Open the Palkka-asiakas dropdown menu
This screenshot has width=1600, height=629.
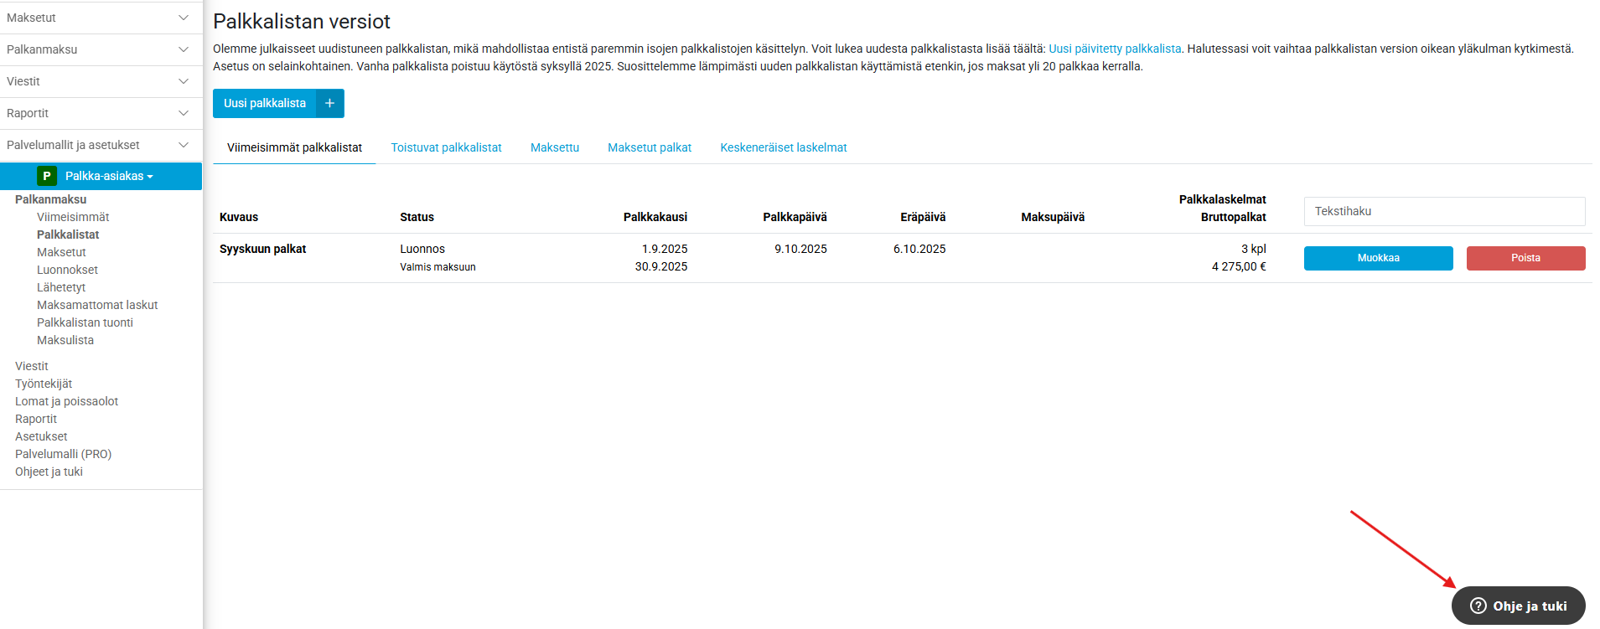(109, 176)
